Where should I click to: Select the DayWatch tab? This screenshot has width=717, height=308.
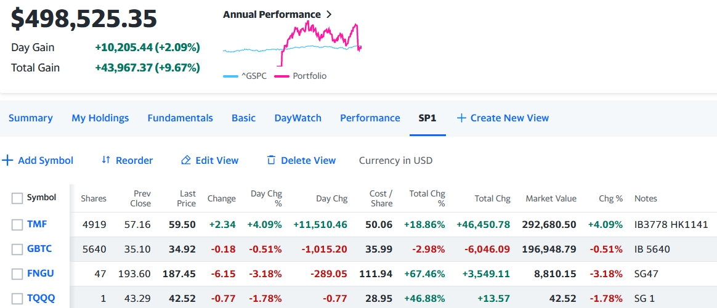298,118
